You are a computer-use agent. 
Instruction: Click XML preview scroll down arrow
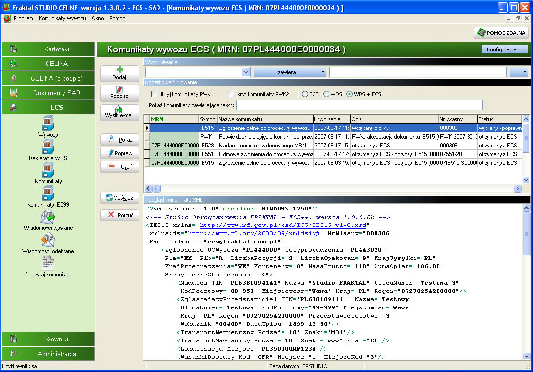pyautogui.click(x=526, y=356)
